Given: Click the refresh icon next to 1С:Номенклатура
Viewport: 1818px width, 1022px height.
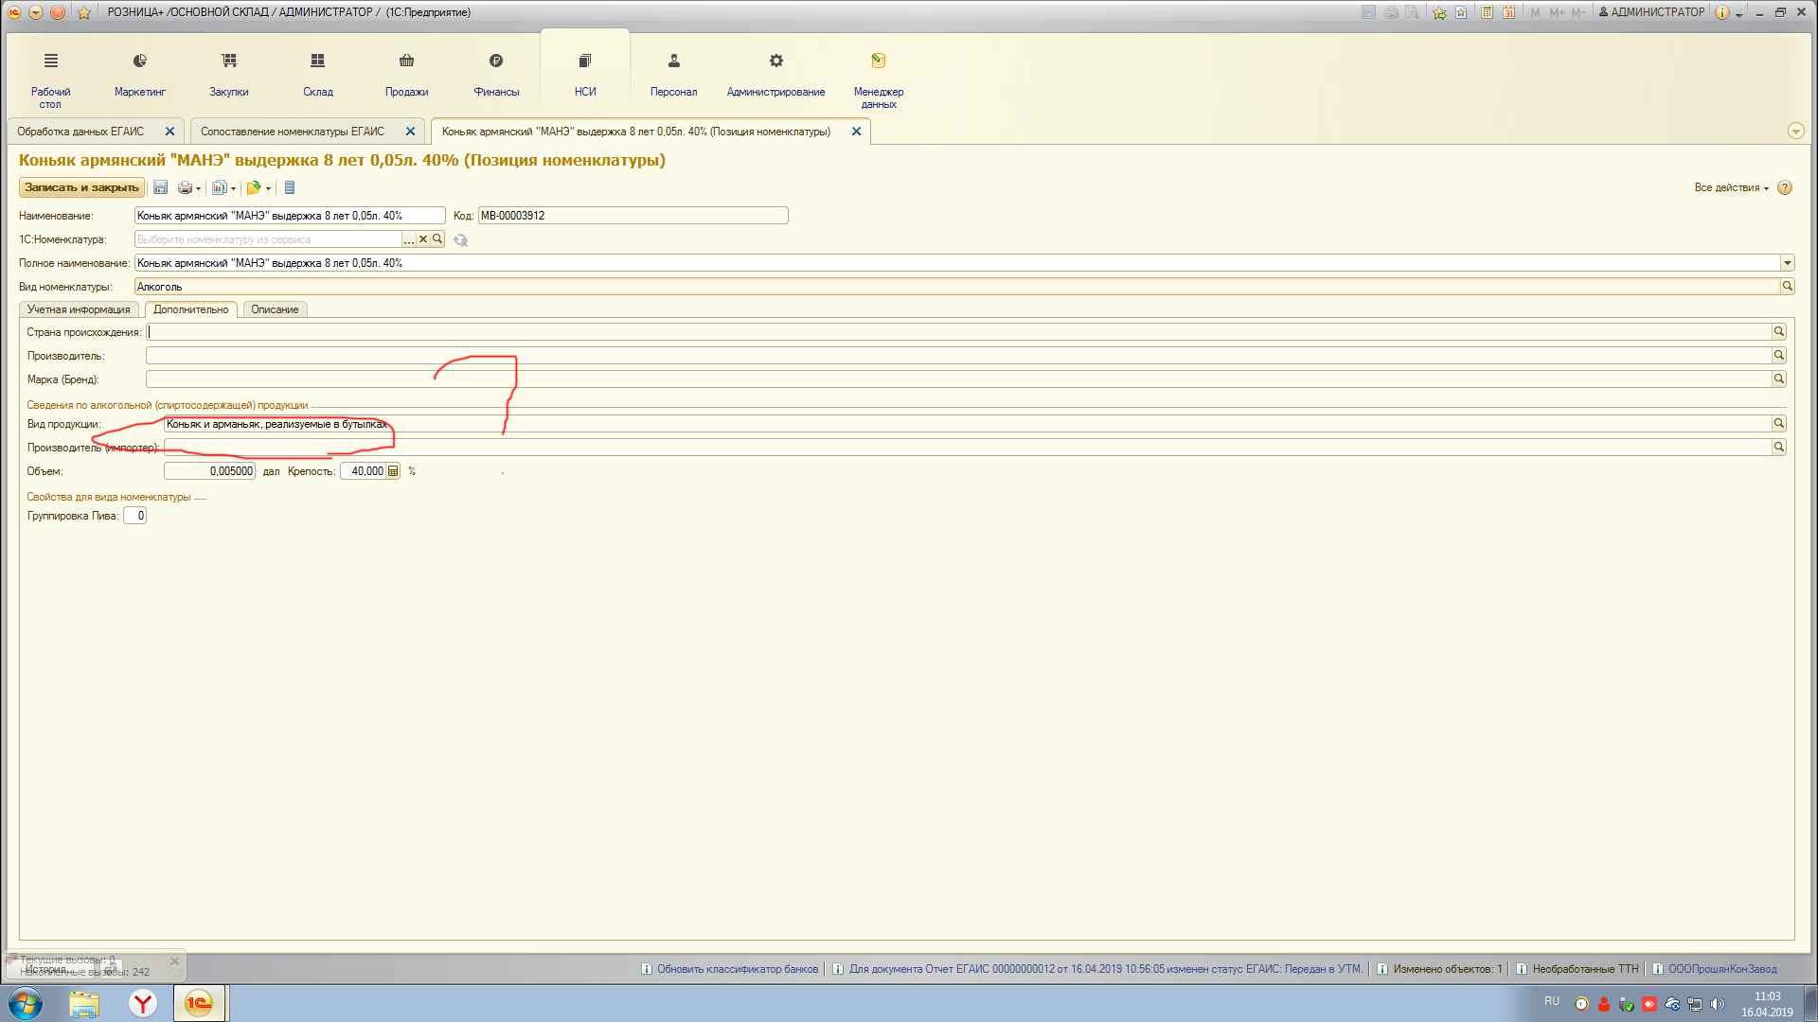Looking at the screenshot, I should point(460,240).
